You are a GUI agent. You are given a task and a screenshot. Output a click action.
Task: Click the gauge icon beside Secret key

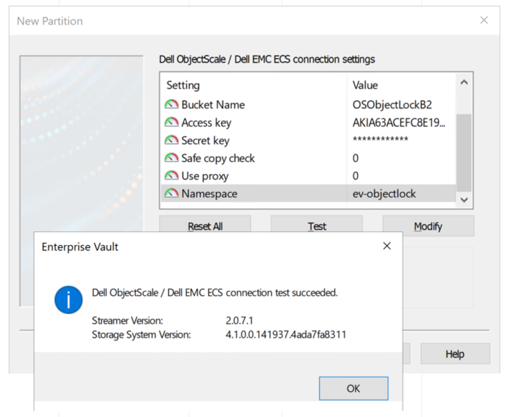(171, 140)
